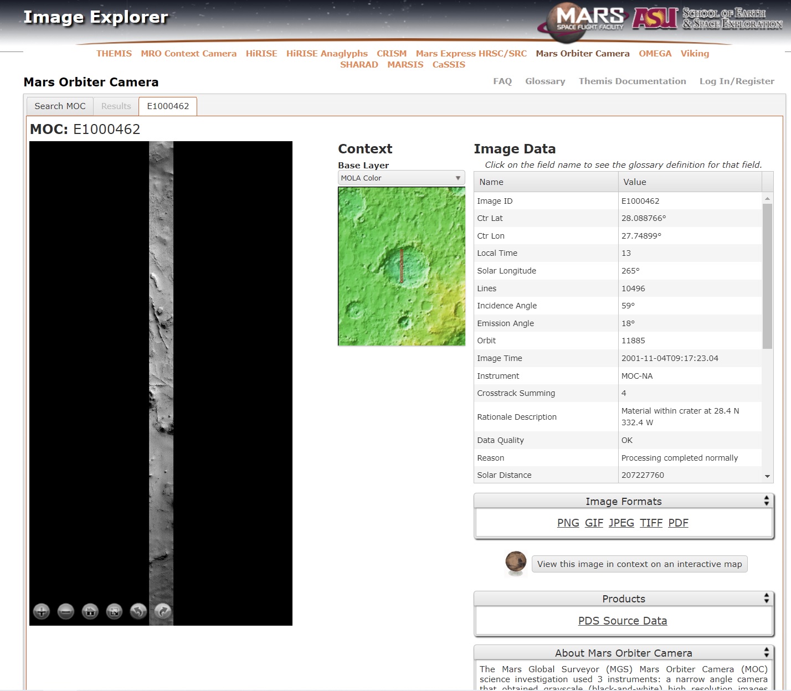The image size is (791, 691).
Task: Click the MOLA color context map thumbnail
Action: 401,266
